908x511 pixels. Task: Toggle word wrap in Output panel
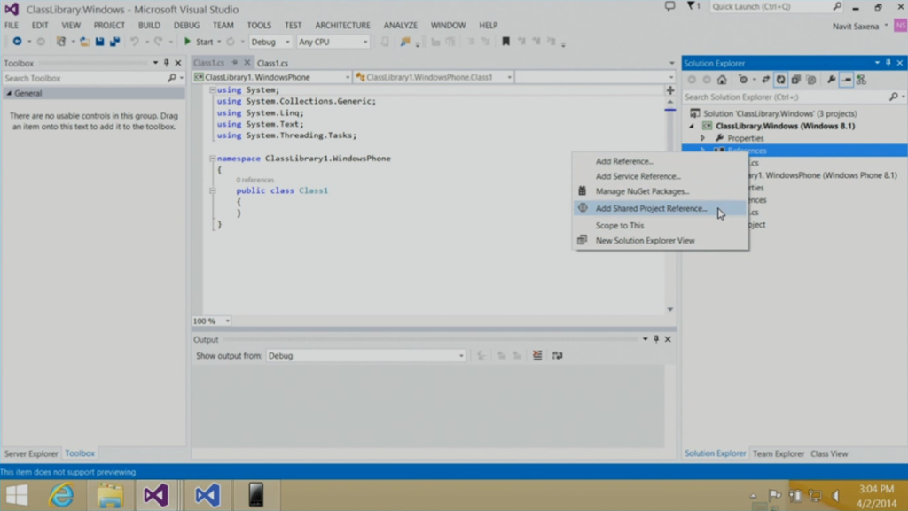[557, 355]
